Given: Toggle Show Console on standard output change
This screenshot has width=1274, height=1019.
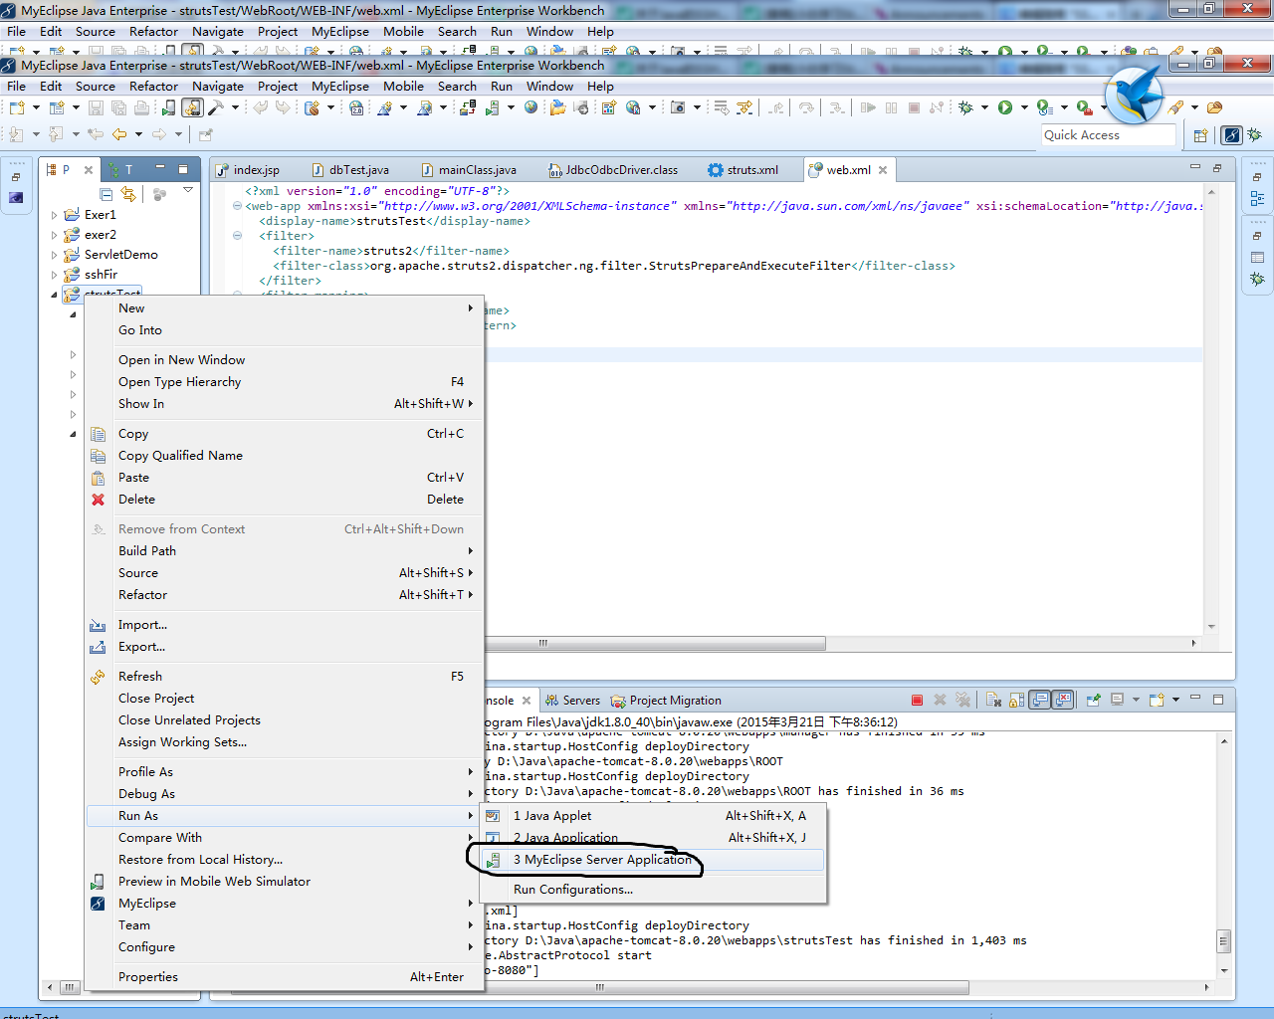Looking at the screenshot, I should click(x=1040, y=700).
